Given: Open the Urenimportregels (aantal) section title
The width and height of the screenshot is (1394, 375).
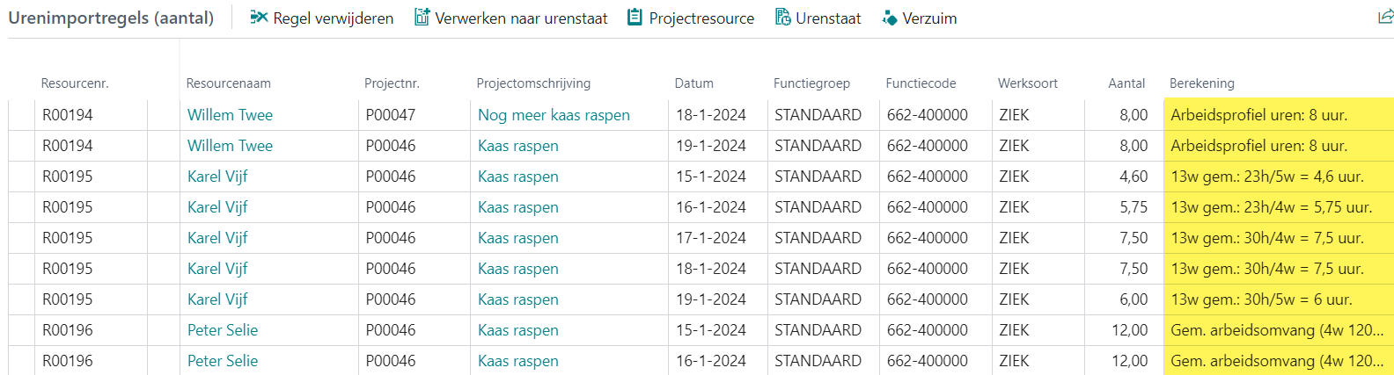Looking at the screenshot, I should point(111,18).
